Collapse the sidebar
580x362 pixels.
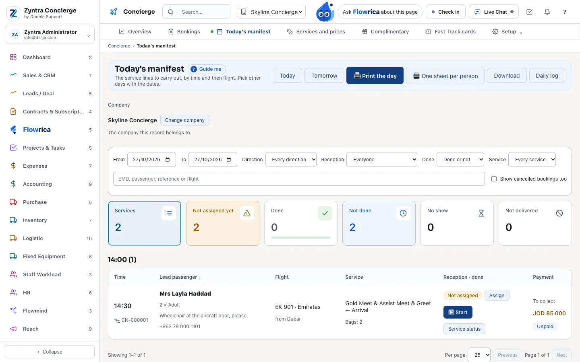[50, 352]
